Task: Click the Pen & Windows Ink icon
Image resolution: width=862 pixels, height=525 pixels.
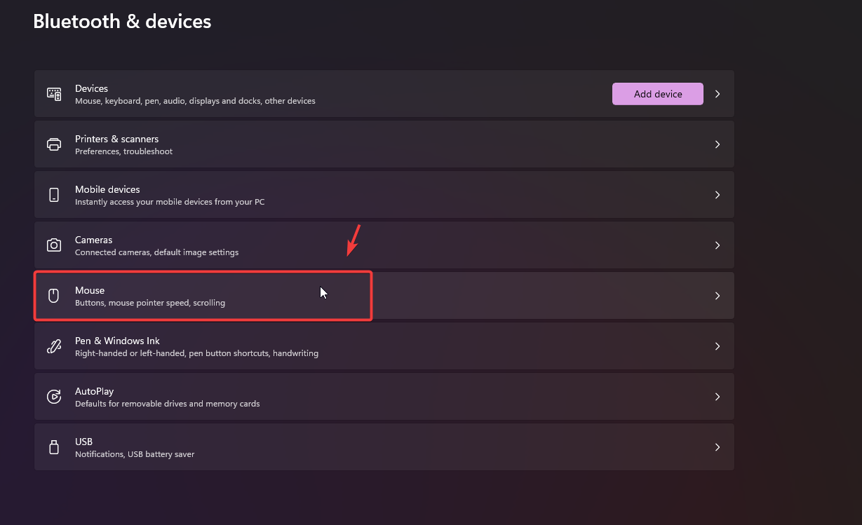Action: coord(54,346)
